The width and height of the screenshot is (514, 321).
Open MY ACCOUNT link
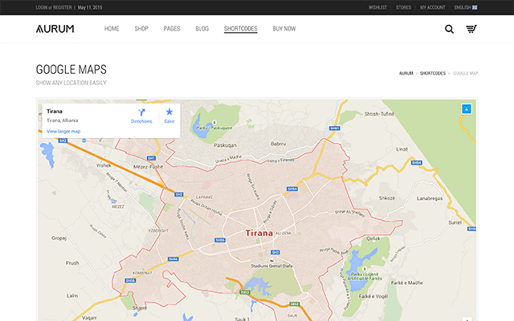click(433, 7)
